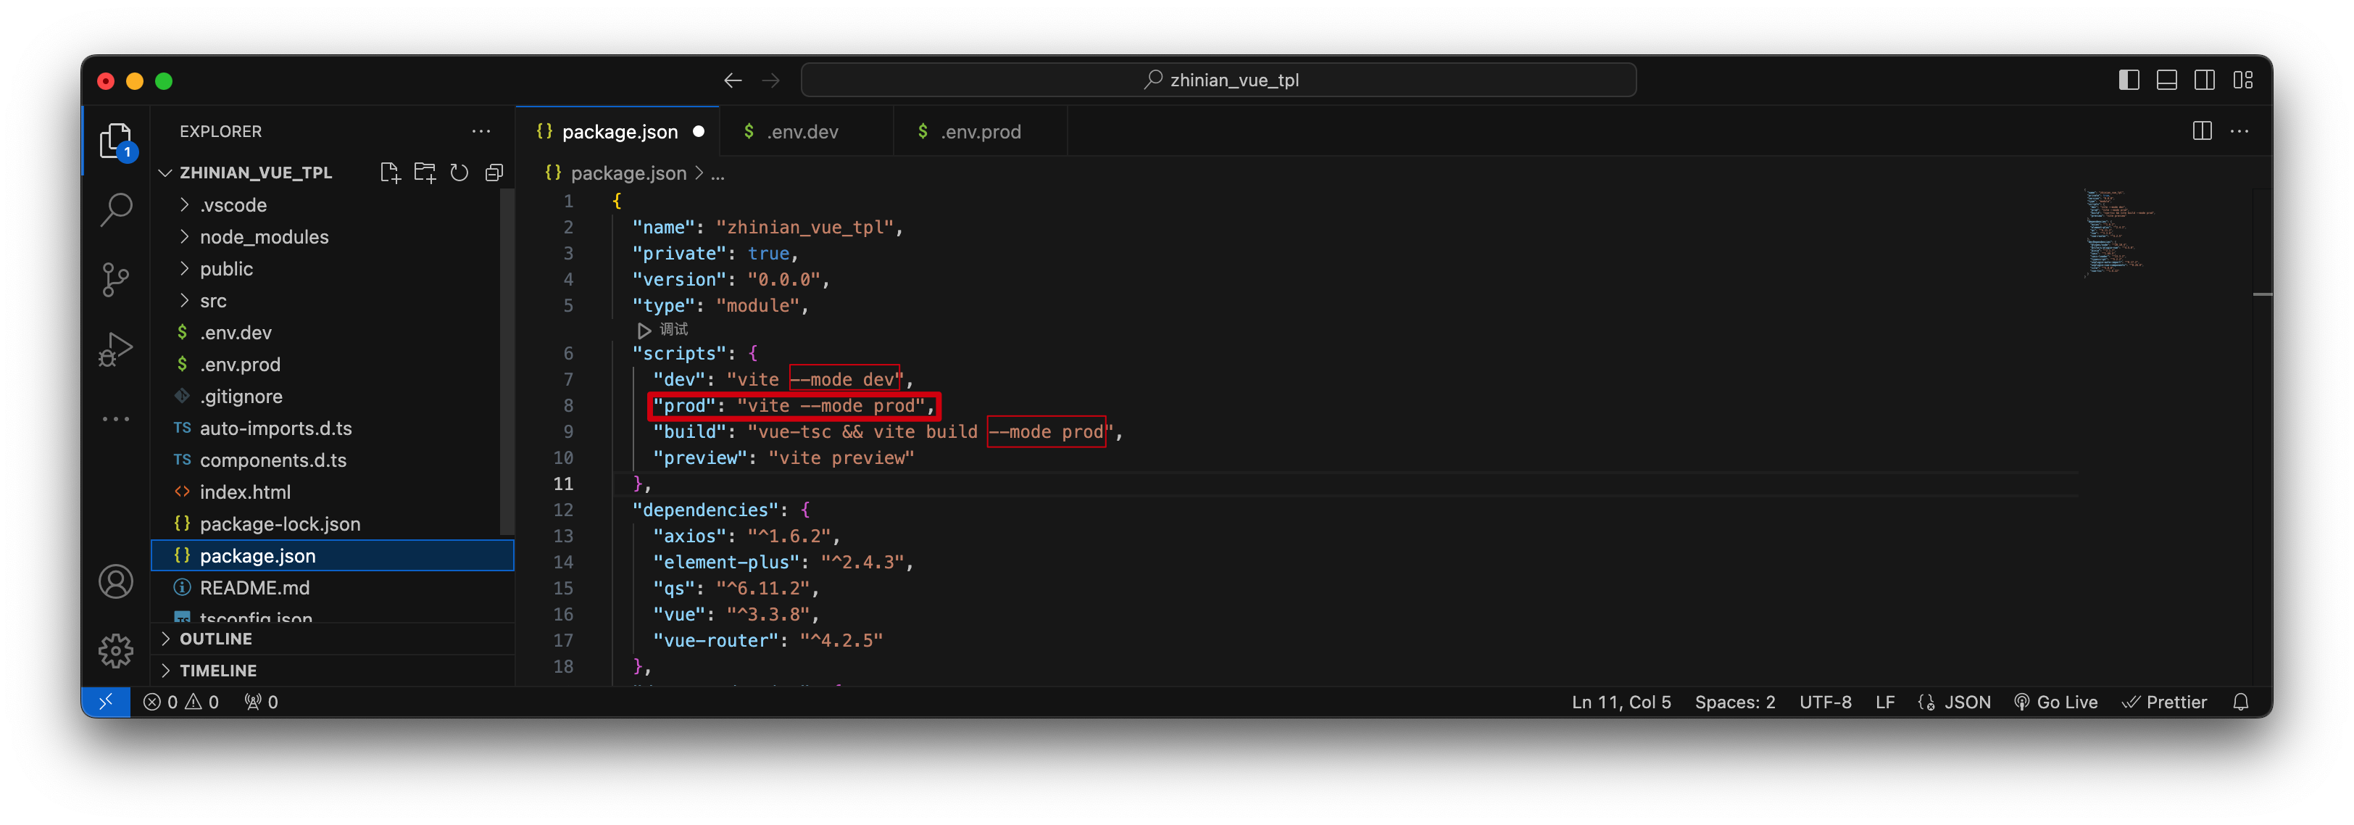Click UTF-8 encoding selector
Image resolution: width=2354 pixels, height=825 pixels.
pyautogui.click(x=1825, y=702)
